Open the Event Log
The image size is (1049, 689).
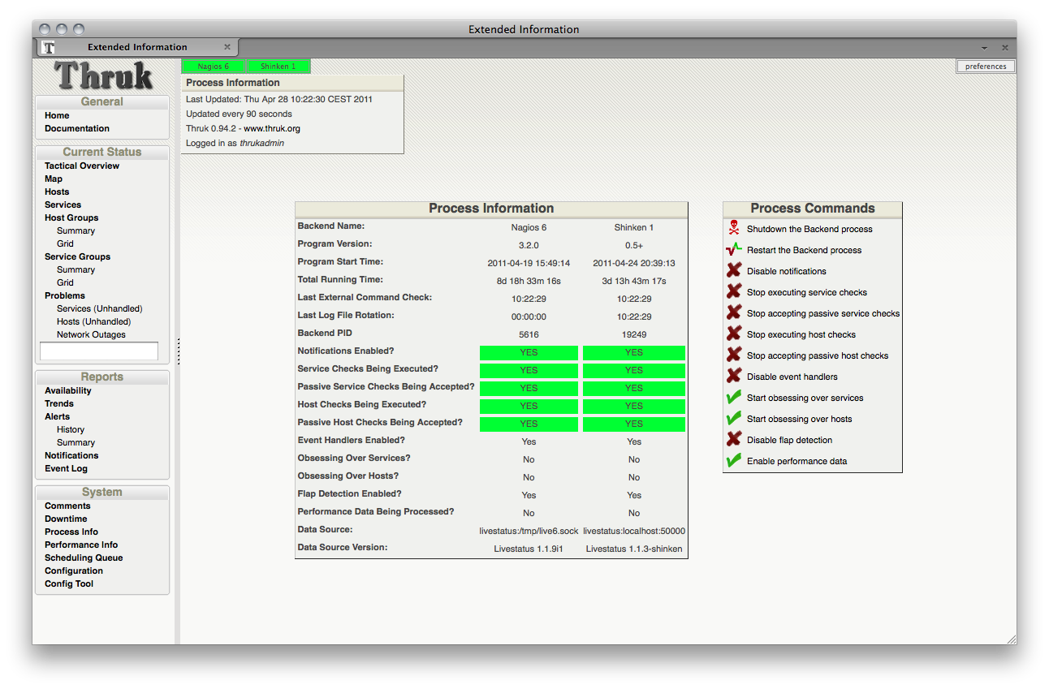click(66, 468)
